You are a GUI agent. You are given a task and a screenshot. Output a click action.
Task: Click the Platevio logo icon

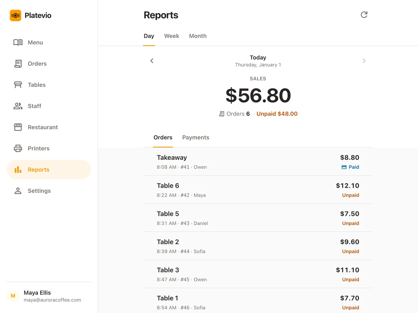[16, 16]
